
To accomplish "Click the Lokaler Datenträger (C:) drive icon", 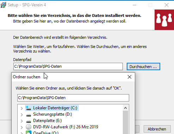I will click(28, 108).
